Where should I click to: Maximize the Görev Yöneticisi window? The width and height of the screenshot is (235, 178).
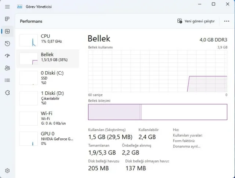click(213, 4)
